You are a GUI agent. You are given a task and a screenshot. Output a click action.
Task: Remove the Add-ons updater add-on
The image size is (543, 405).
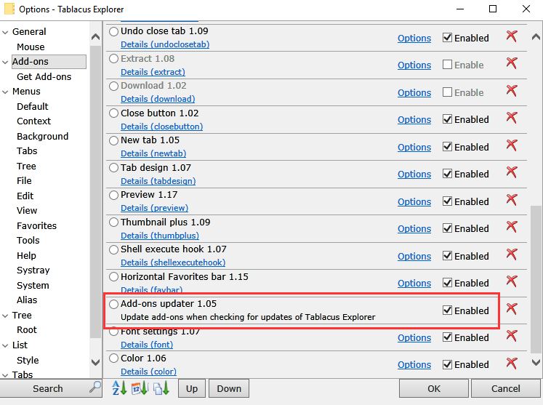tap(512, 309)
